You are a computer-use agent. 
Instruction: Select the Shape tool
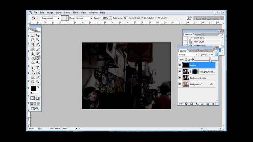click(38, 72)
